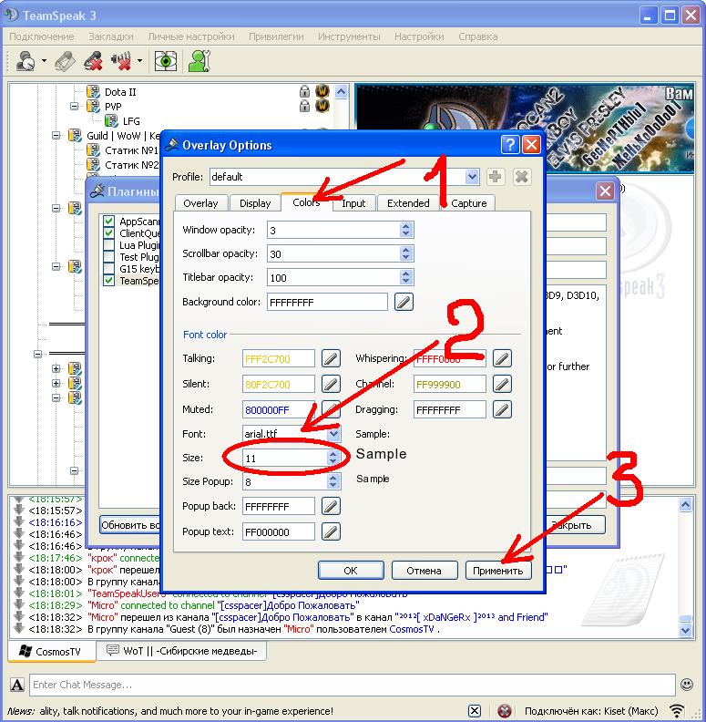Click the Применить button

pos(498,571)
